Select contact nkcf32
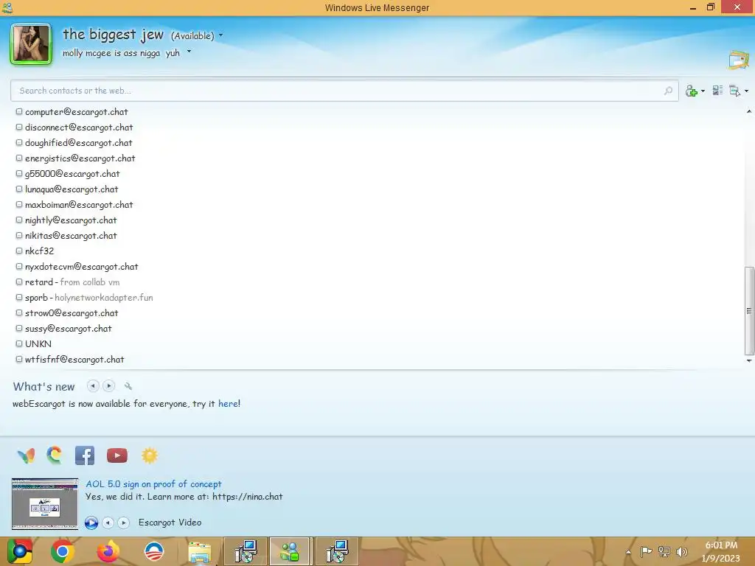 (40, 251)
